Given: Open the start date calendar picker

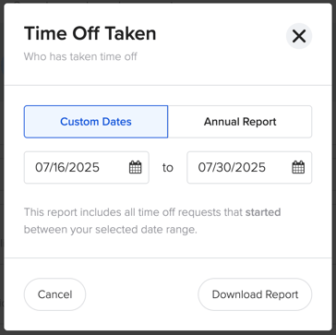Looking at the screenshot, I should (x=135, y=167).
